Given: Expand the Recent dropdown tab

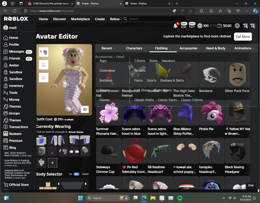Looking at the screenshot, I should click(x=108, y=48).
